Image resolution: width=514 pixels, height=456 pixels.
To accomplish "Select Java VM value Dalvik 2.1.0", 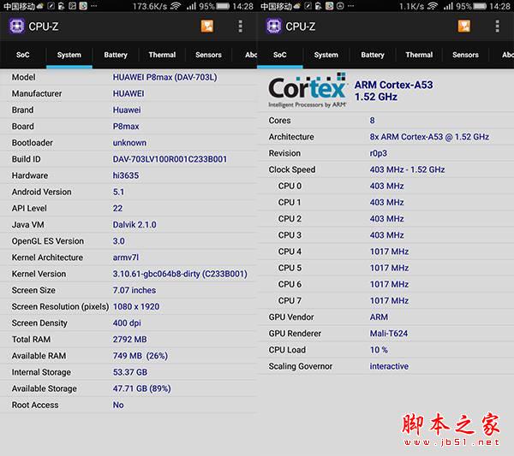I will [x=134, y=224].
